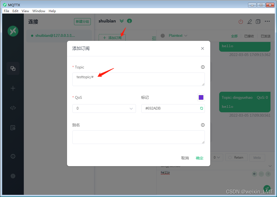Open the QoS dropdown showing 0
The width and height of the screenshot is (277, 197).
tap(104, 109)
